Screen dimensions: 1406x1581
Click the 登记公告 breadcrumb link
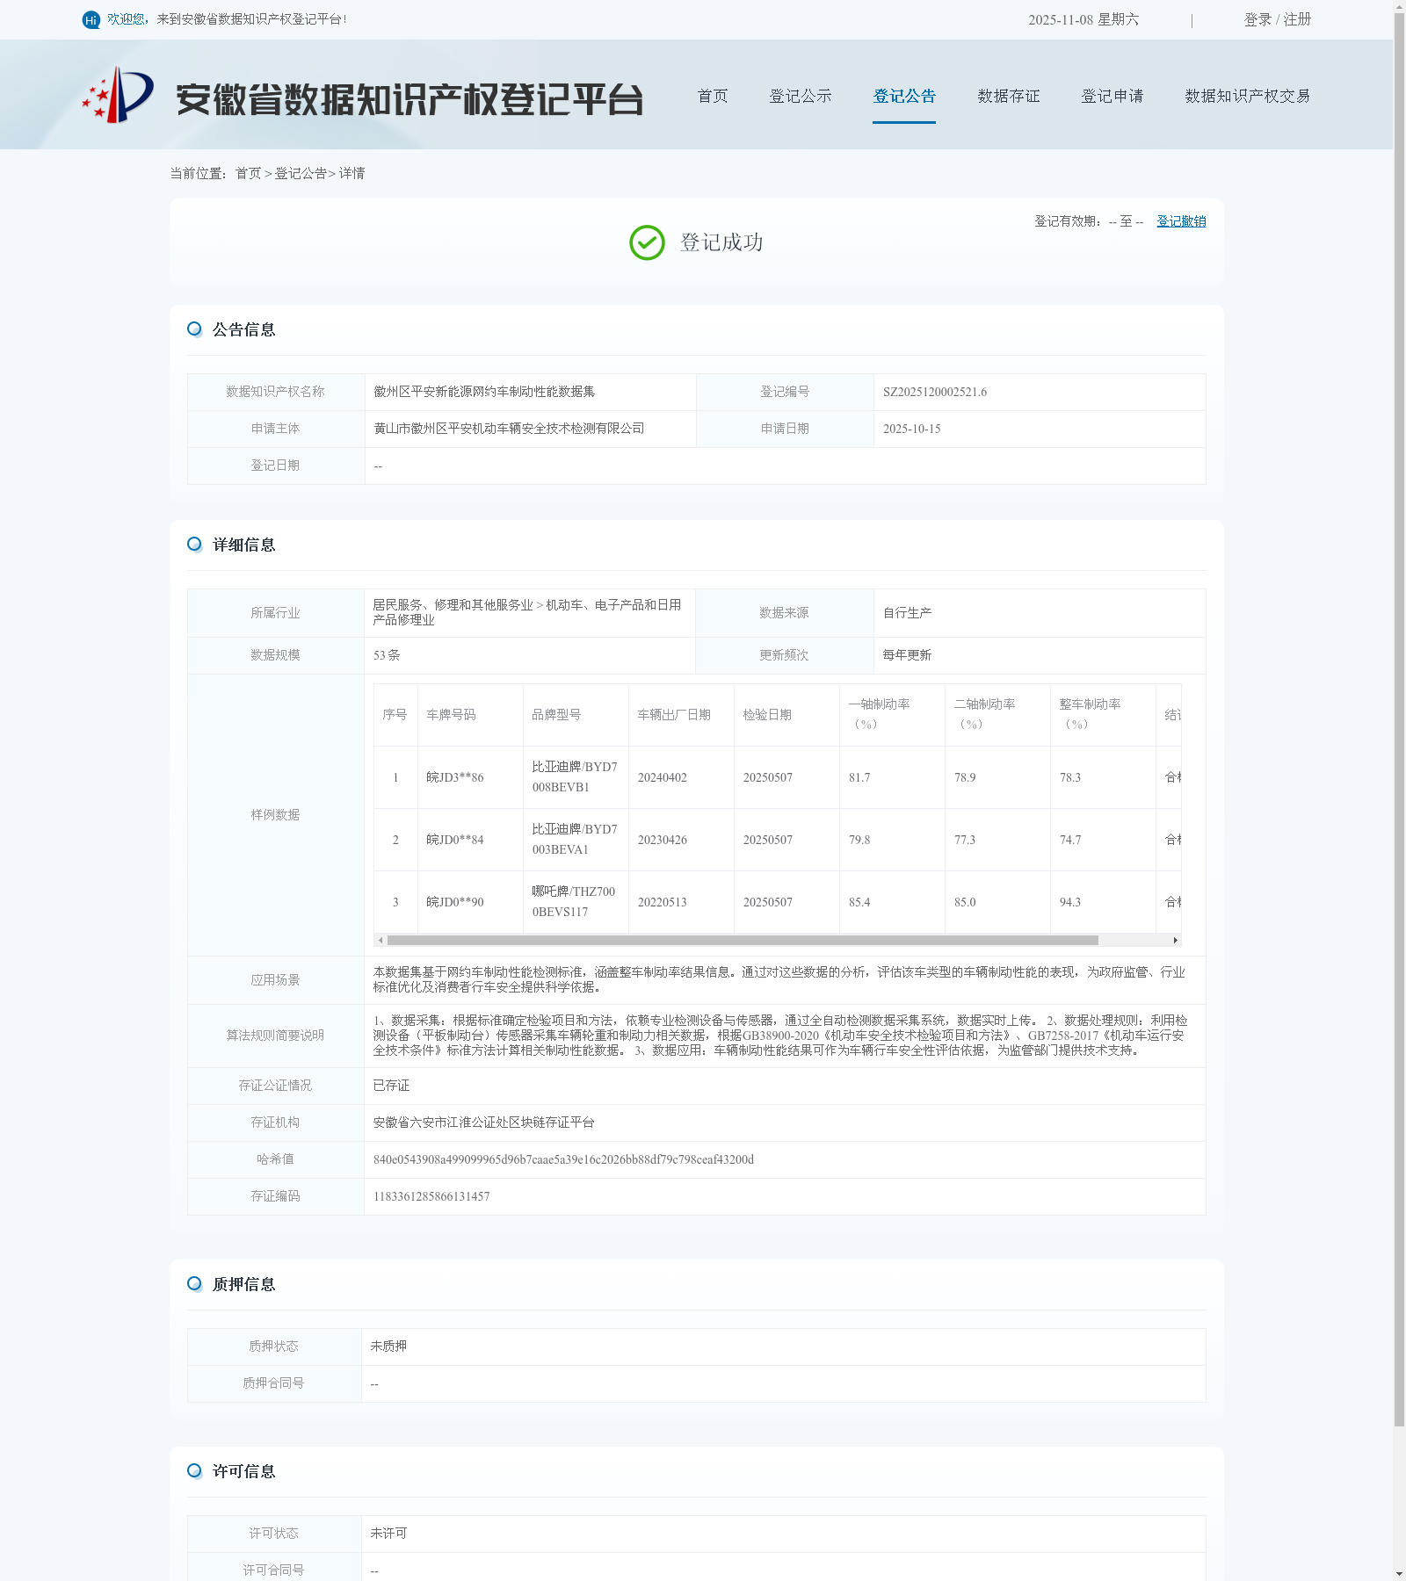tap(301, 174)
